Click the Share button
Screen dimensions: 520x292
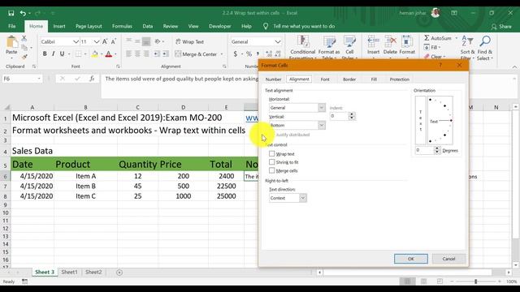[501, 26]
